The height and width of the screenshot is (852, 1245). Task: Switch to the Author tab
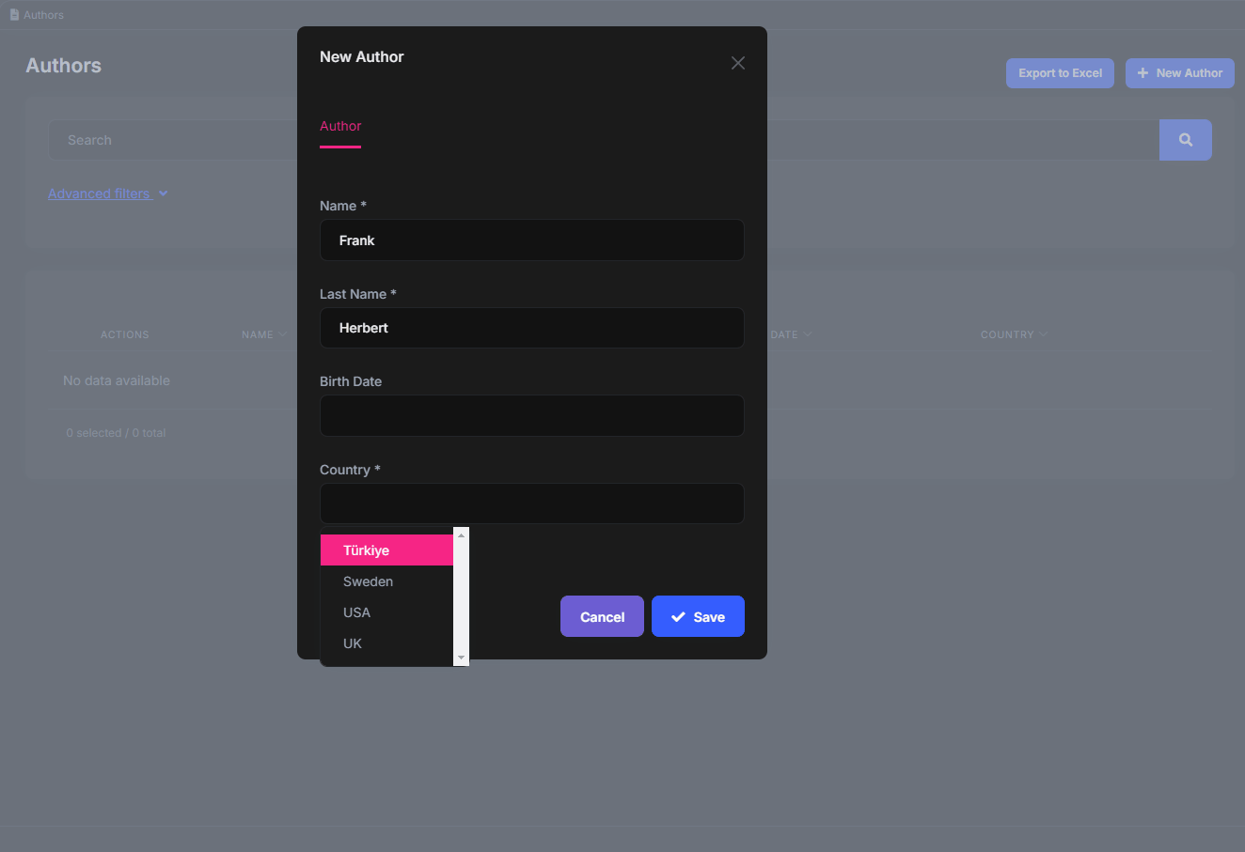point(339,126)
